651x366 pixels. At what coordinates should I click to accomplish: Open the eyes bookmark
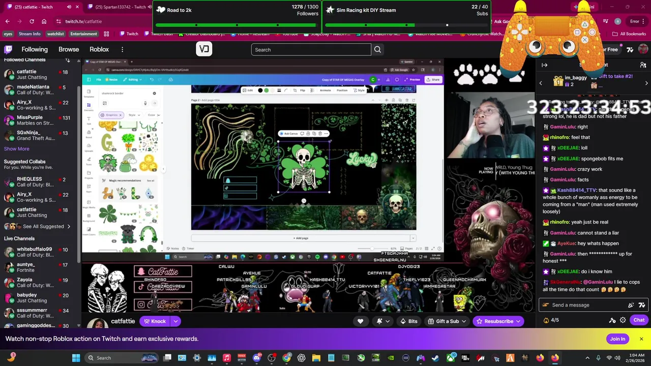(8, 34)
